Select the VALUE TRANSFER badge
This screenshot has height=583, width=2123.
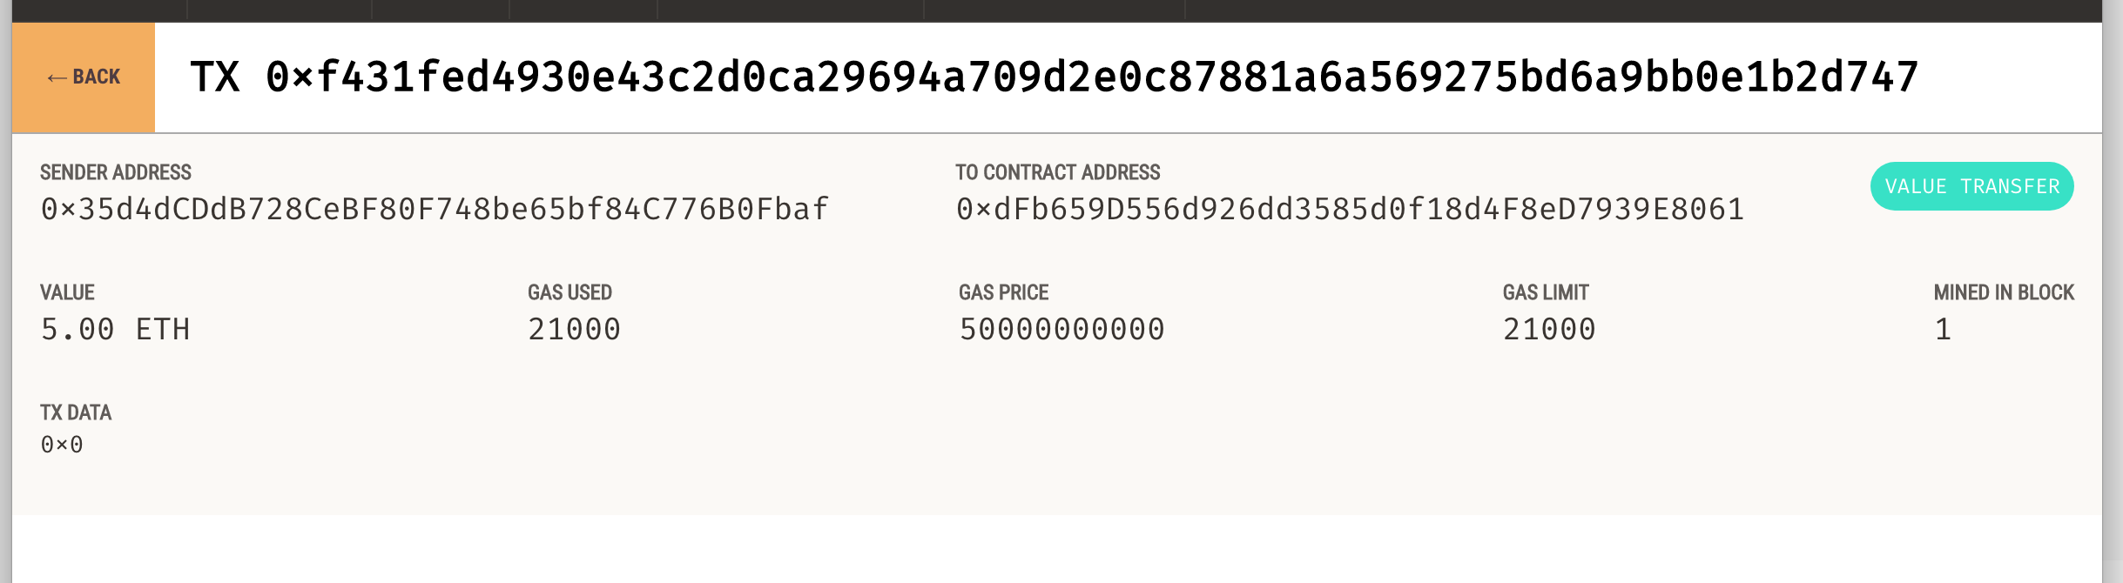tap(1972, 185)
